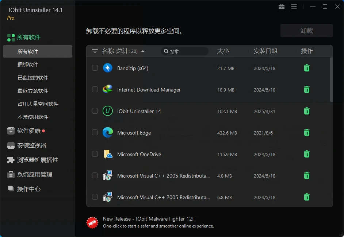Viewport: 344px width, 237px height.
Task: Select the Microsoft Edge checkbox
Action: (95, 132)
